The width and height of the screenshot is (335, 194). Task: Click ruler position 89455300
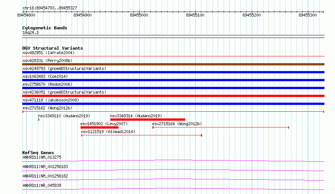coord(308,15)
